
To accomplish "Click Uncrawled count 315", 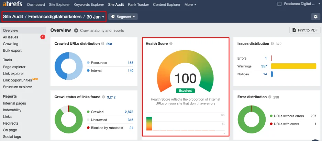I will point(130,120).
